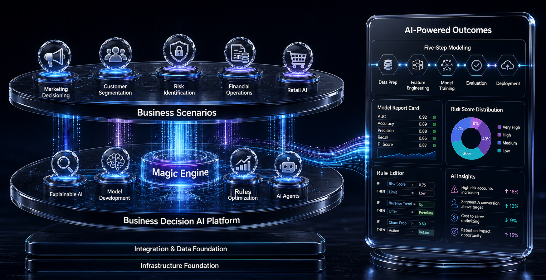Select the Five-Step Modeling heading
The height and width of the screenshot is (280, 546).
tap(447, 48)
